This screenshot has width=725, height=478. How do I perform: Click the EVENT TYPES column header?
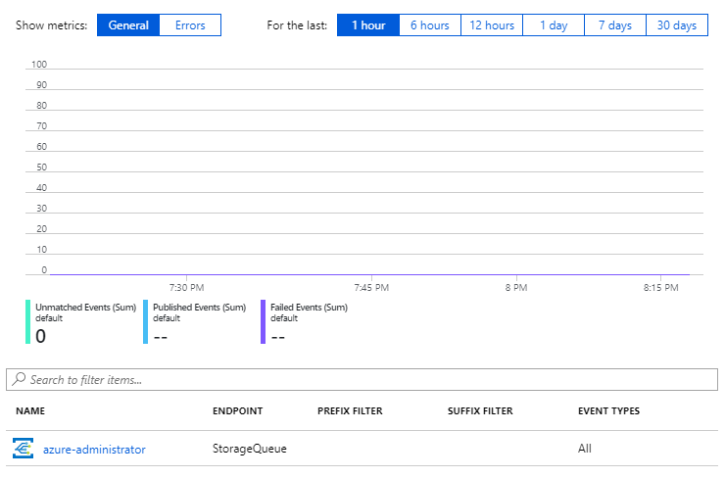click(608, 411)
